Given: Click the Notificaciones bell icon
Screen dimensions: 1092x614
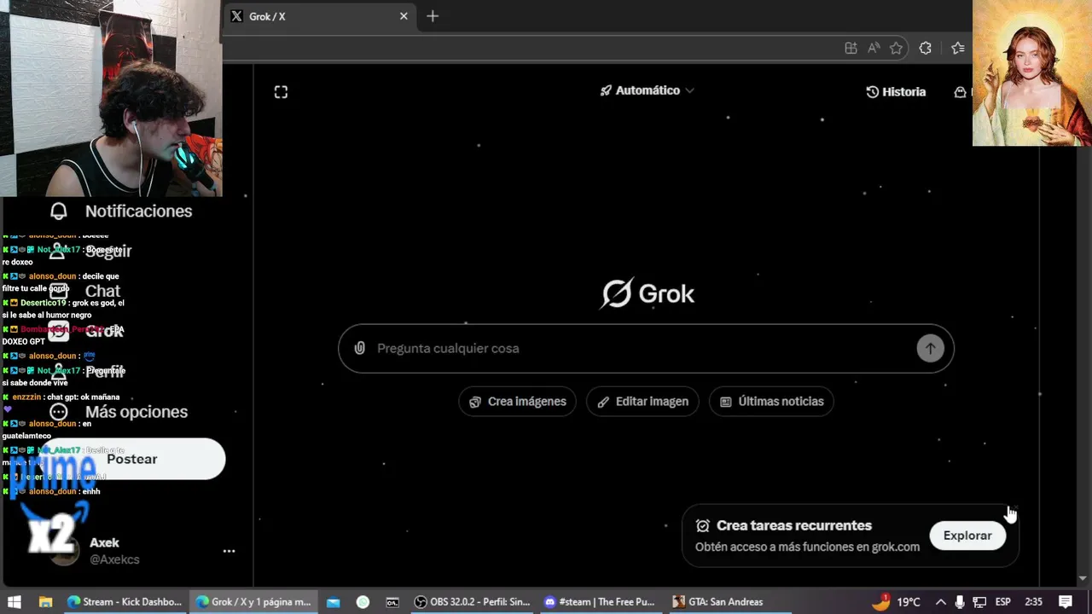Looking at the screenshot, I should [x=58, y=211].
